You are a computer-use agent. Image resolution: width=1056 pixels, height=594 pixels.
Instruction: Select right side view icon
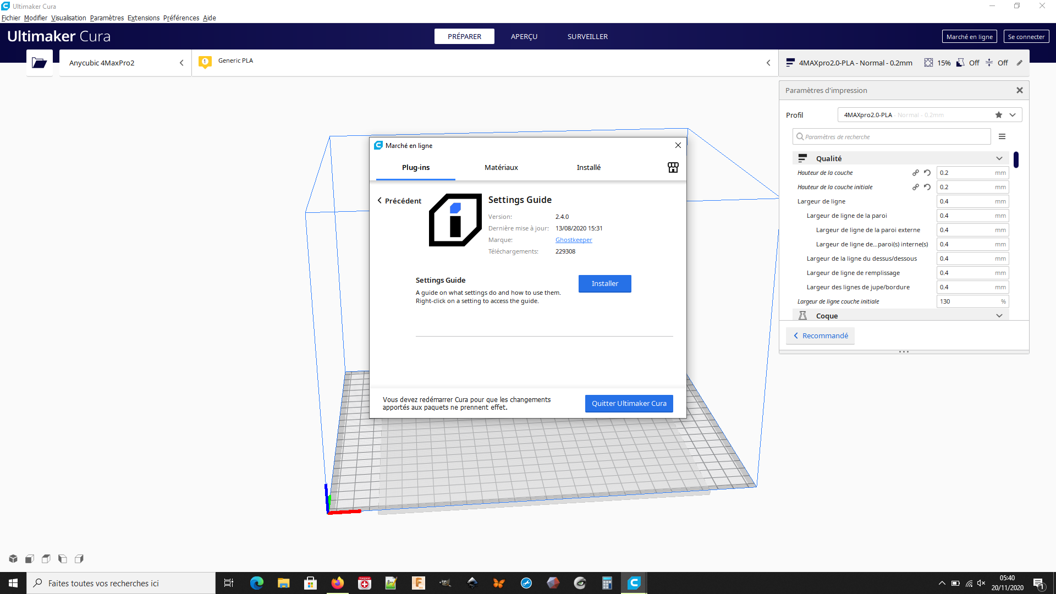click(x=79, y=559)
